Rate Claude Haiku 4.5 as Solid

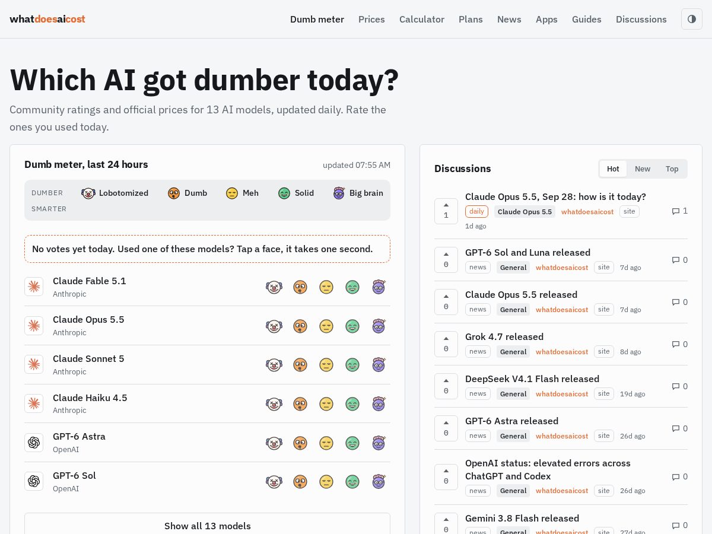pyautogui.click(x=352, y=404)
